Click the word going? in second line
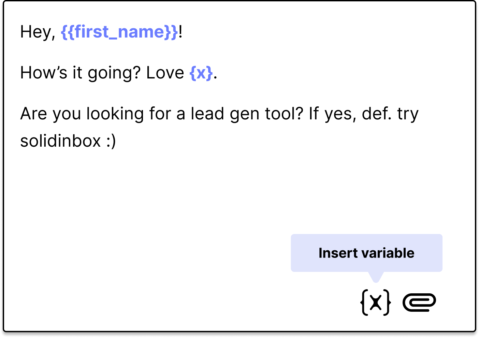479x338 pixels. (114, 73)
